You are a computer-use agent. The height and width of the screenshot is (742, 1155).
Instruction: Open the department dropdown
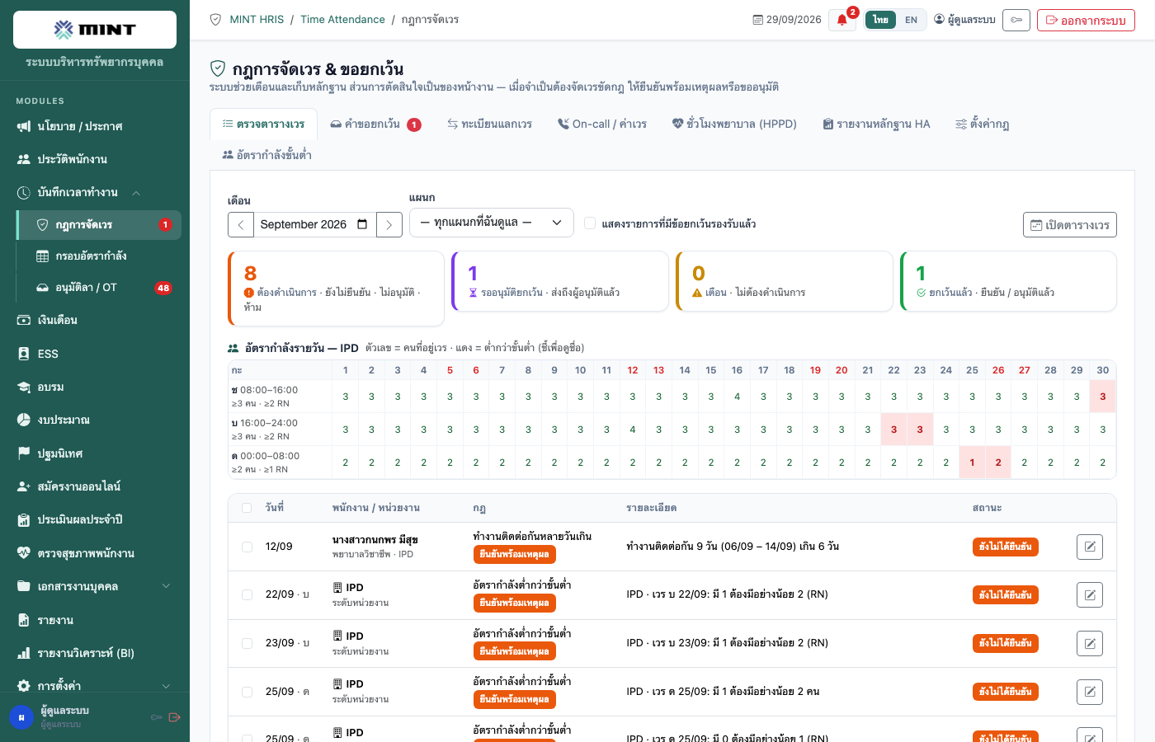point(492,223)
